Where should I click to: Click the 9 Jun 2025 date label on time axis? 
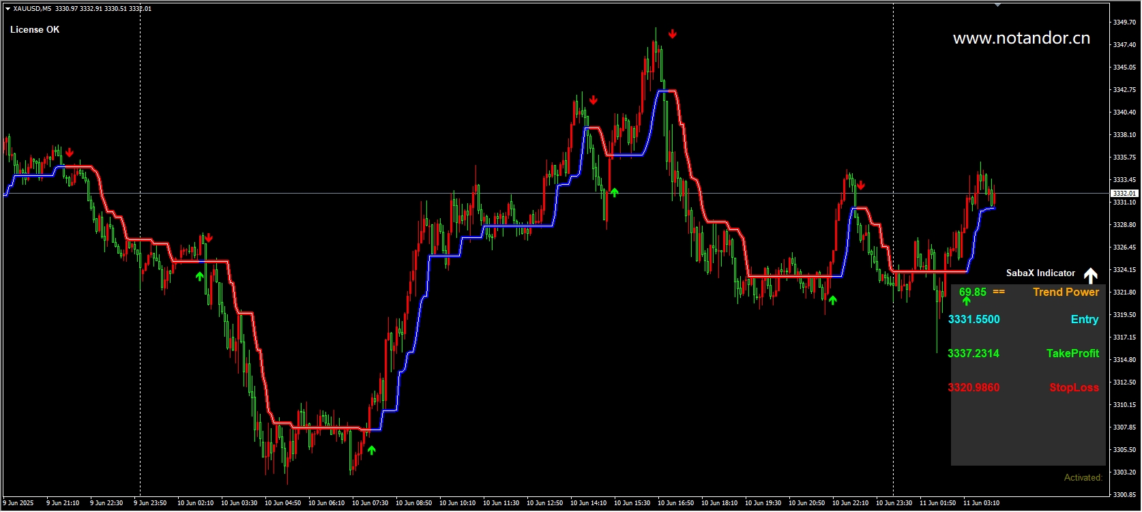coord(18,503)
